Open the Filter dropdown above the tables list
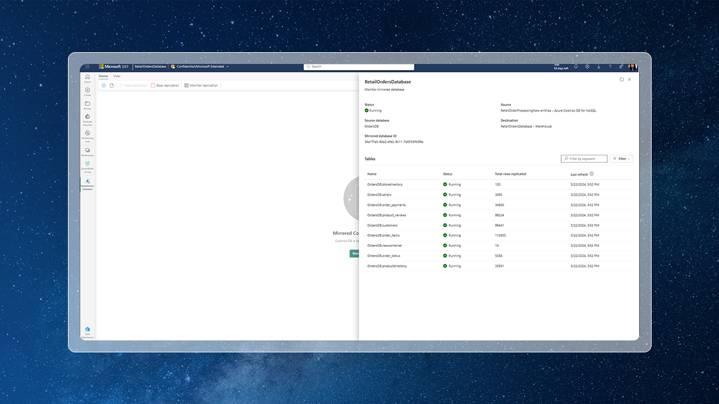 pyautogui.click(x=621, y=158)
